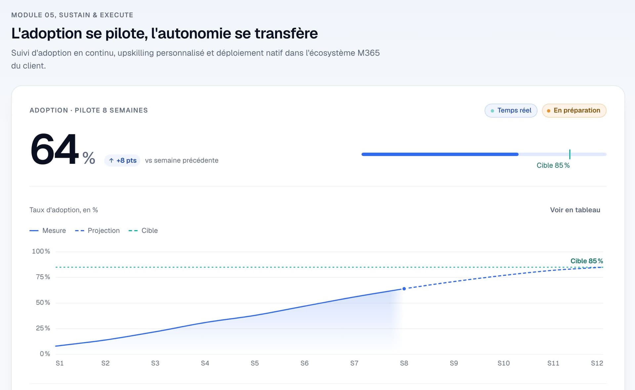Viewport: 635px width, 390px height.
Task: Click the 75 % y-axis label
Action: click(43, 277)
